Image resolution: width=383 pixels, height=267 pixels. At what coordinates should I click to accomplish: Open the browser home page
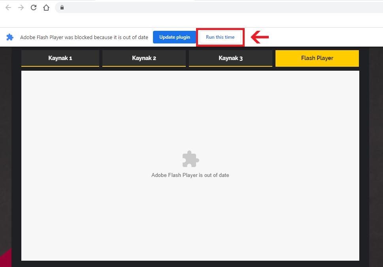tap(46, 8)
